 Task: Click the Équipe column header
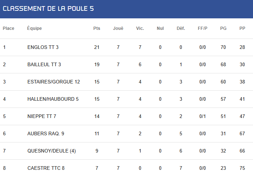(34, 28)
